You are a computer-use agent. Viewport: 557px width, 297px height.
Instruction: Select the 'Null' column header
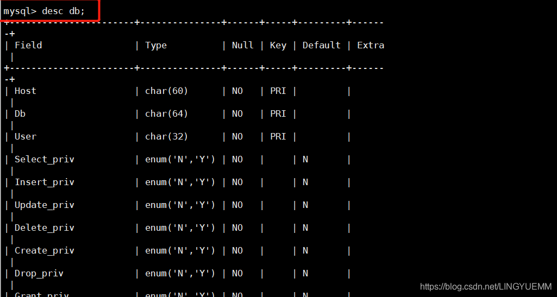click(x=242, y=45)
